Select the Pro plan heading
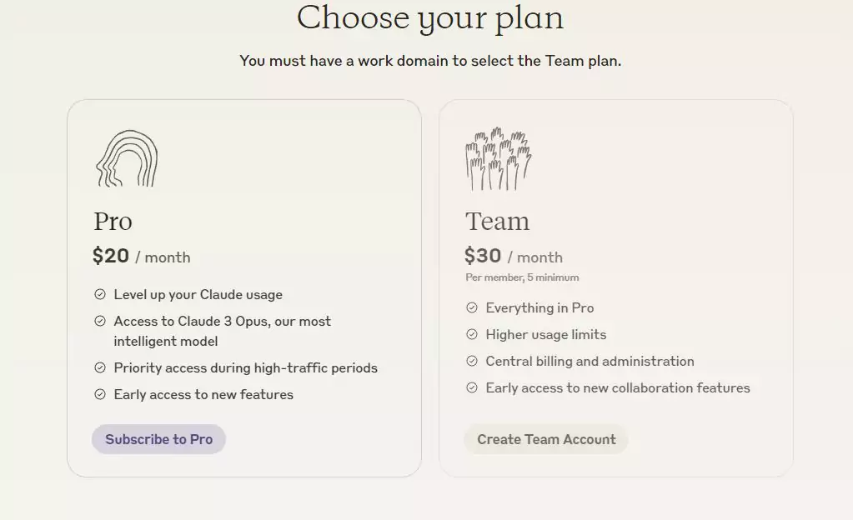853x520 pixels. tap(113, 222)
